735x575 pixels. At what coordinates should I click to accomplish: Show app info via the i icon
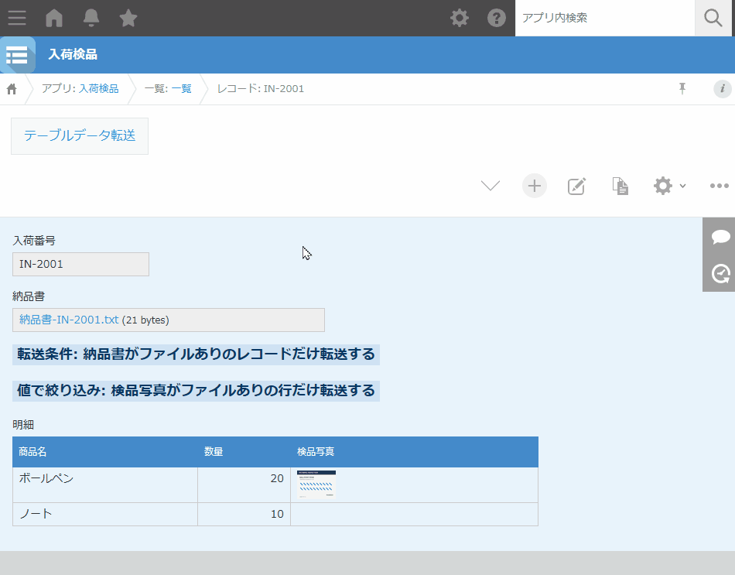[x=723, y=89]
